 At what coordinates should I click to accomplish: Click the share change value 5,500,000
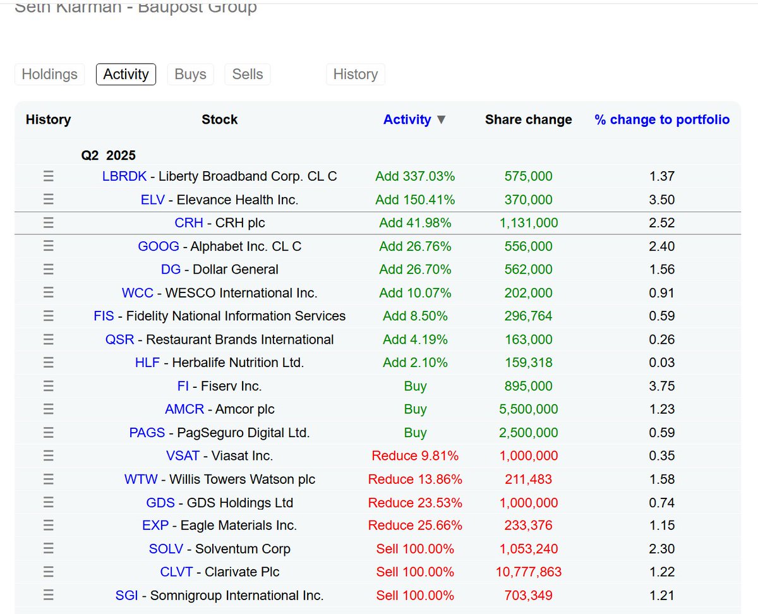point(529,409)
